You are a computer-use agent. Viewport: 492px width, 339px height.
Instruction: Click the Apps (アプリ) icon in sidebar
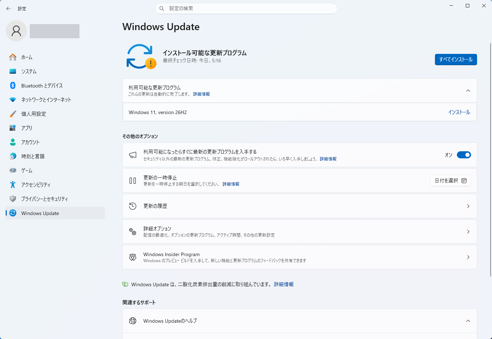[13, 128]
